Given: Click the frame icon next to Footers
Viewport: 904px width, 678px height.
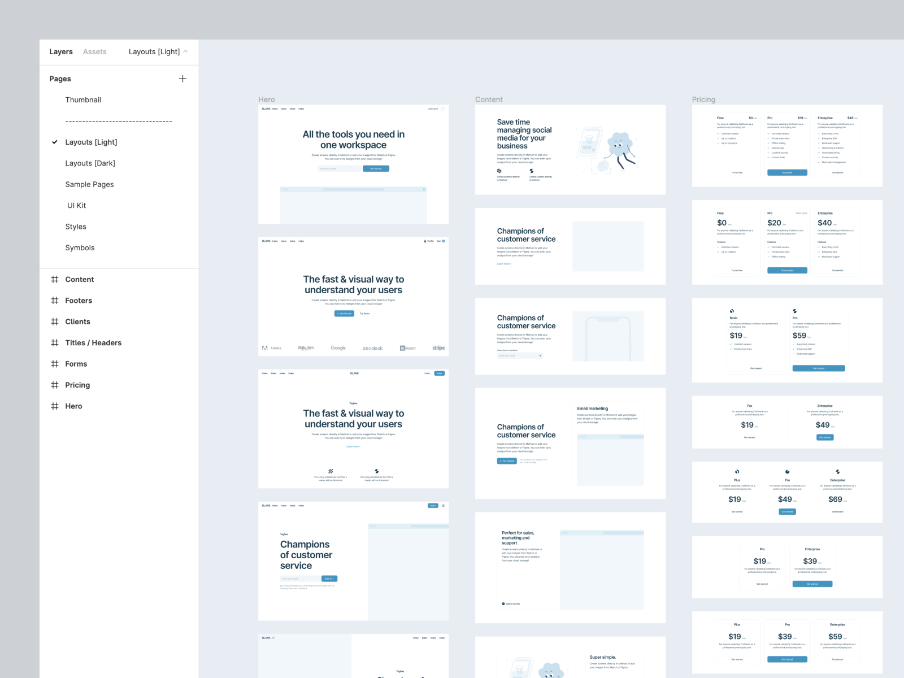Looking at the screenshot, I should 55,300.
